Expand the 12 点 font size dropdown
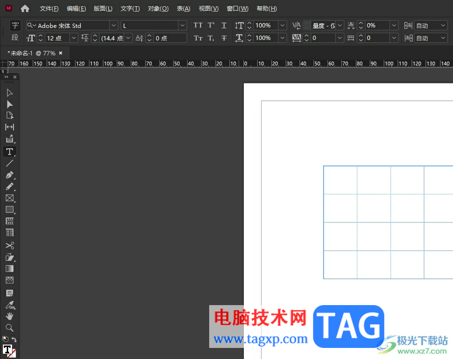The width and height of the screenshot is (453, 359). coord(74,38)
